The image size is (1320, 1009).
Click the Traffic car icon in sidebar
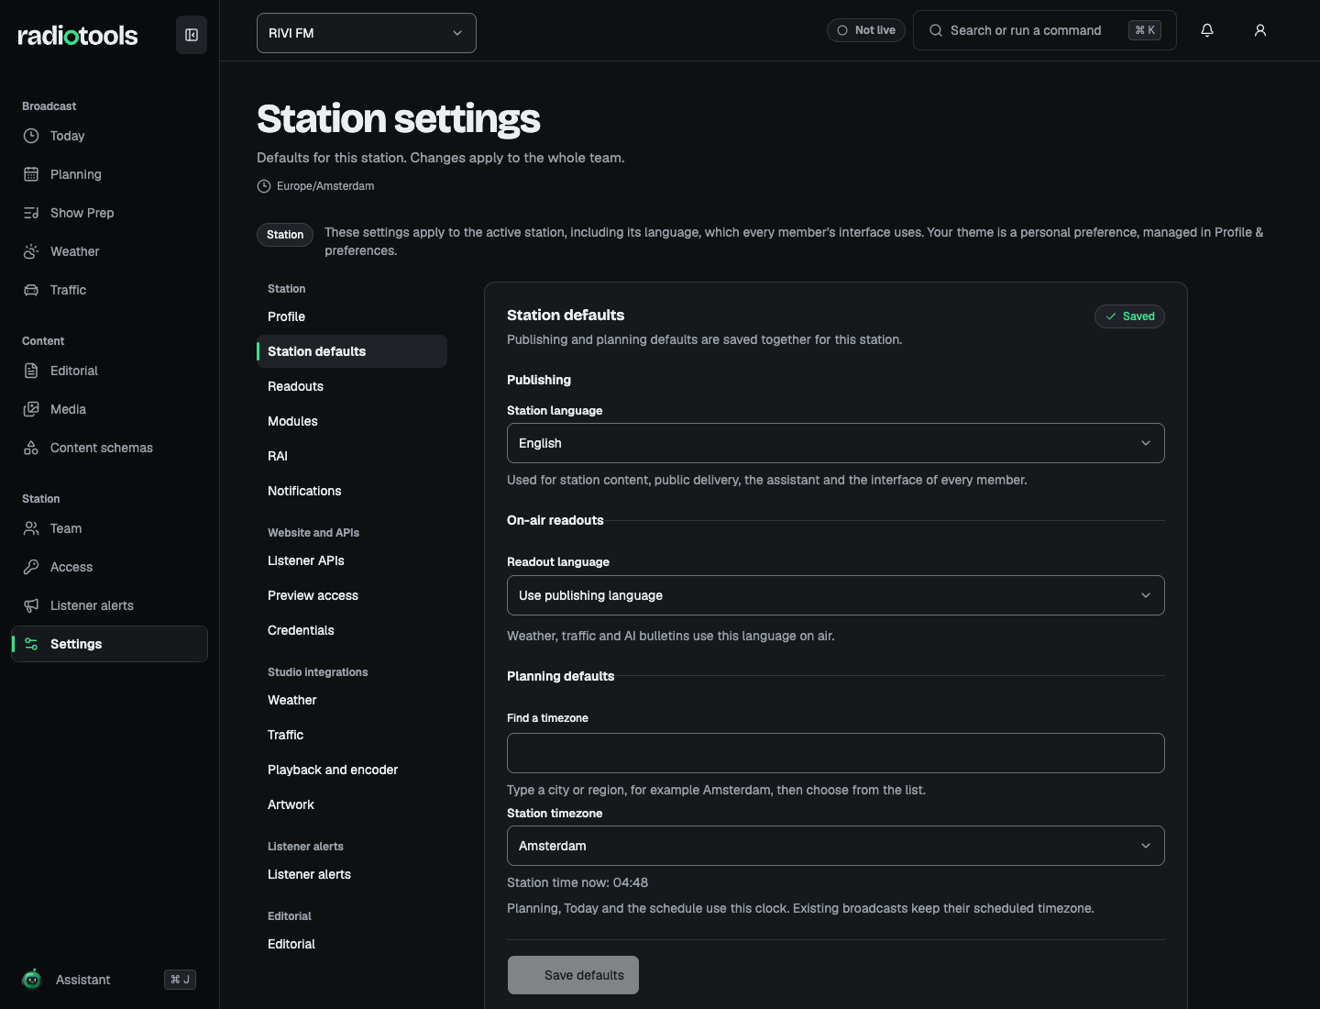(x=31, y=290)
